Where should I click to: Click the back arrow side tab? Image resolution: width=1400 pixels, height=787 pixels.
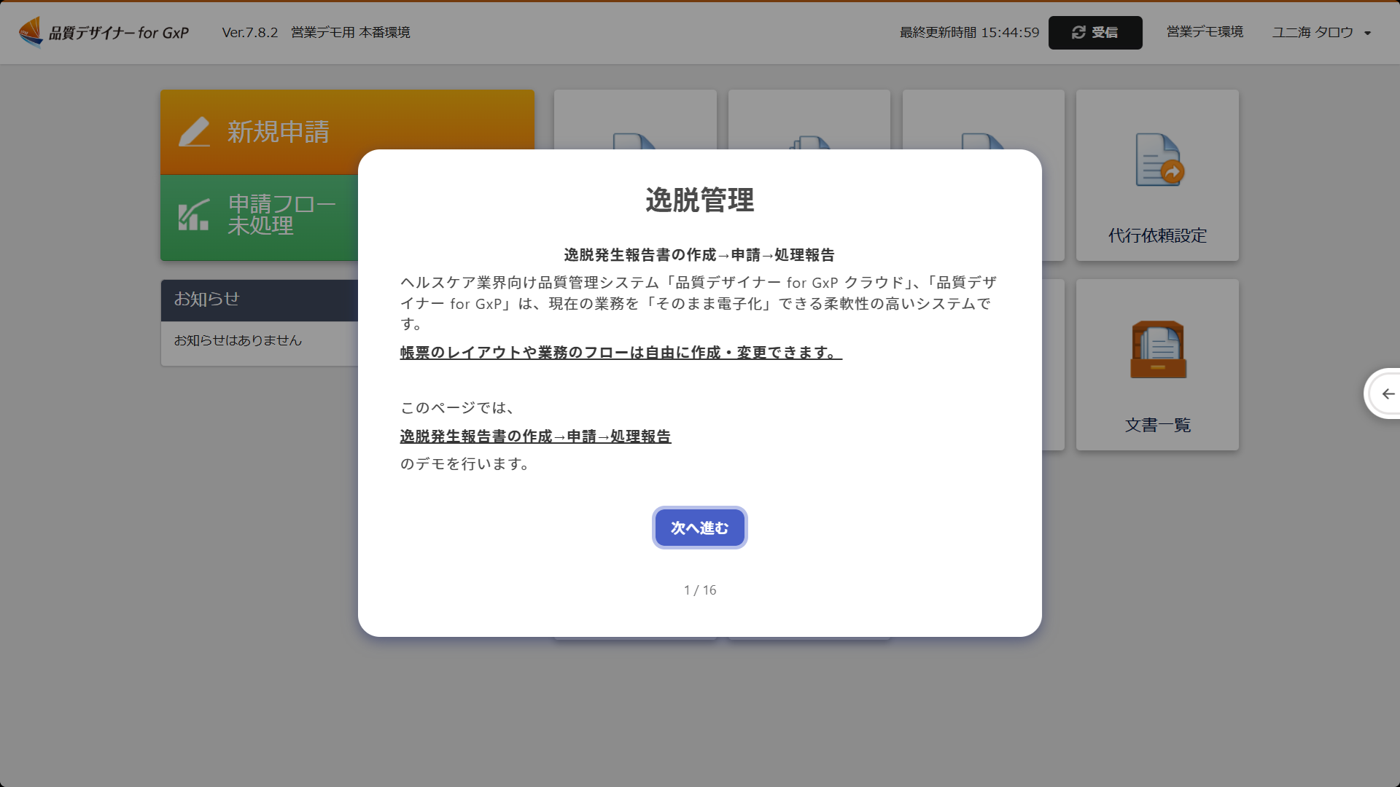1387,394
